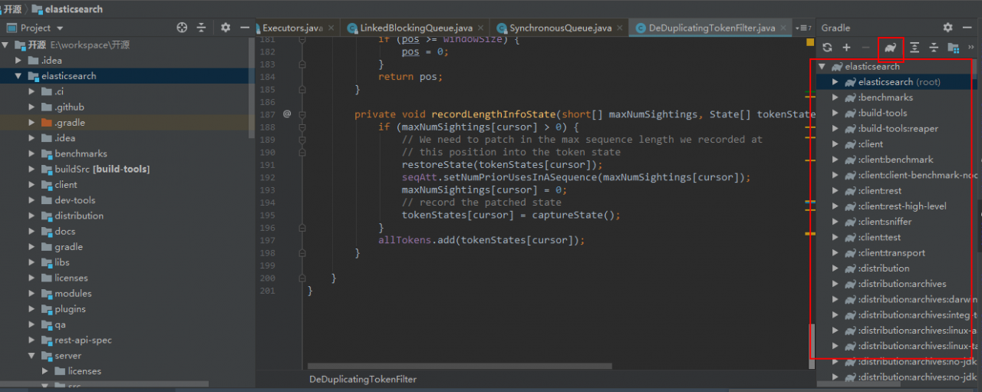Viewport: 982px width, 392px height.
Task: Close SynchronousQueue.java tab
Action: point(620,28)
